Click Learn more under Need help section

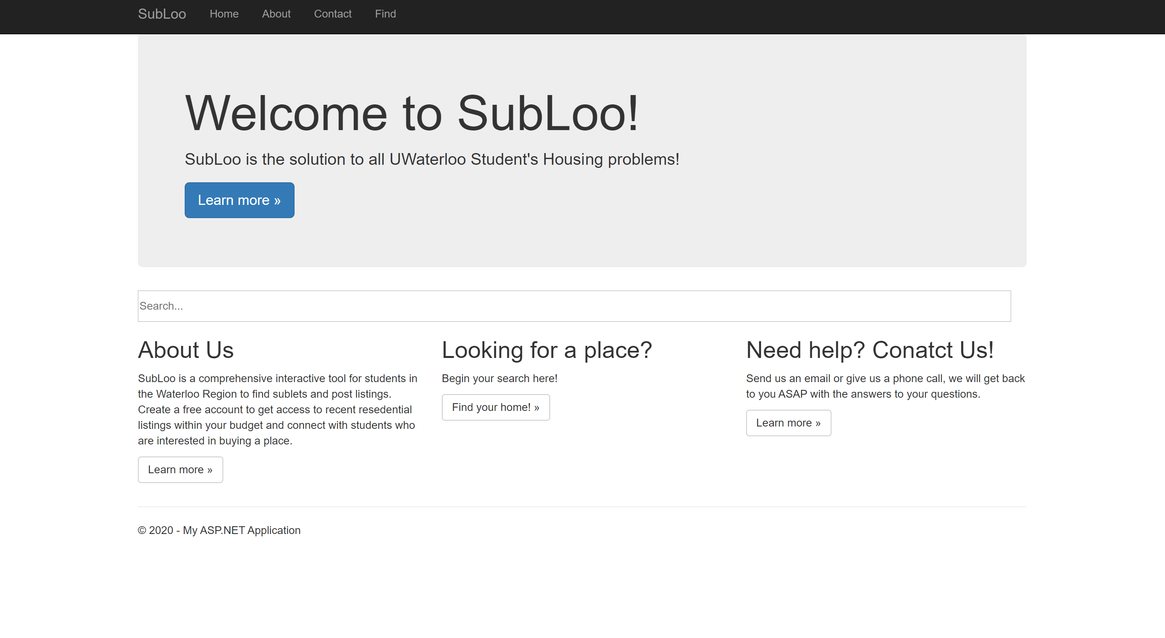point(788,422)
